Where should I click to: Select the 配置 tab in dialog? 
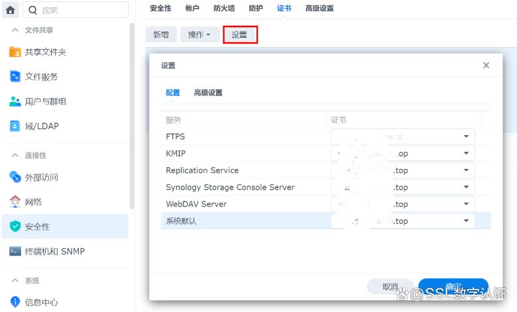pyautogui.click(x=173, y=93)
